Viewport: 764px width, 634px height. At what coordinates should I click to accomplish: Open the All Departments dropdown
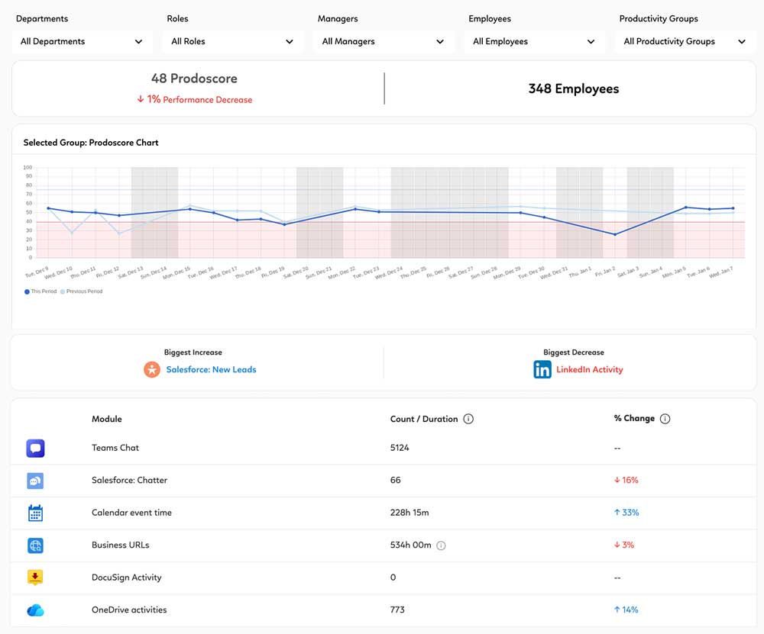click(82, 41)
